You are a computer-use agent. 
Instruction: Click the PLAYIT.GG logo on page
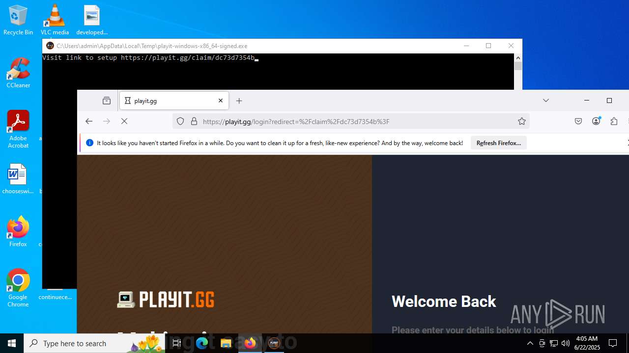pyautogui.click(x=166, y=300)
